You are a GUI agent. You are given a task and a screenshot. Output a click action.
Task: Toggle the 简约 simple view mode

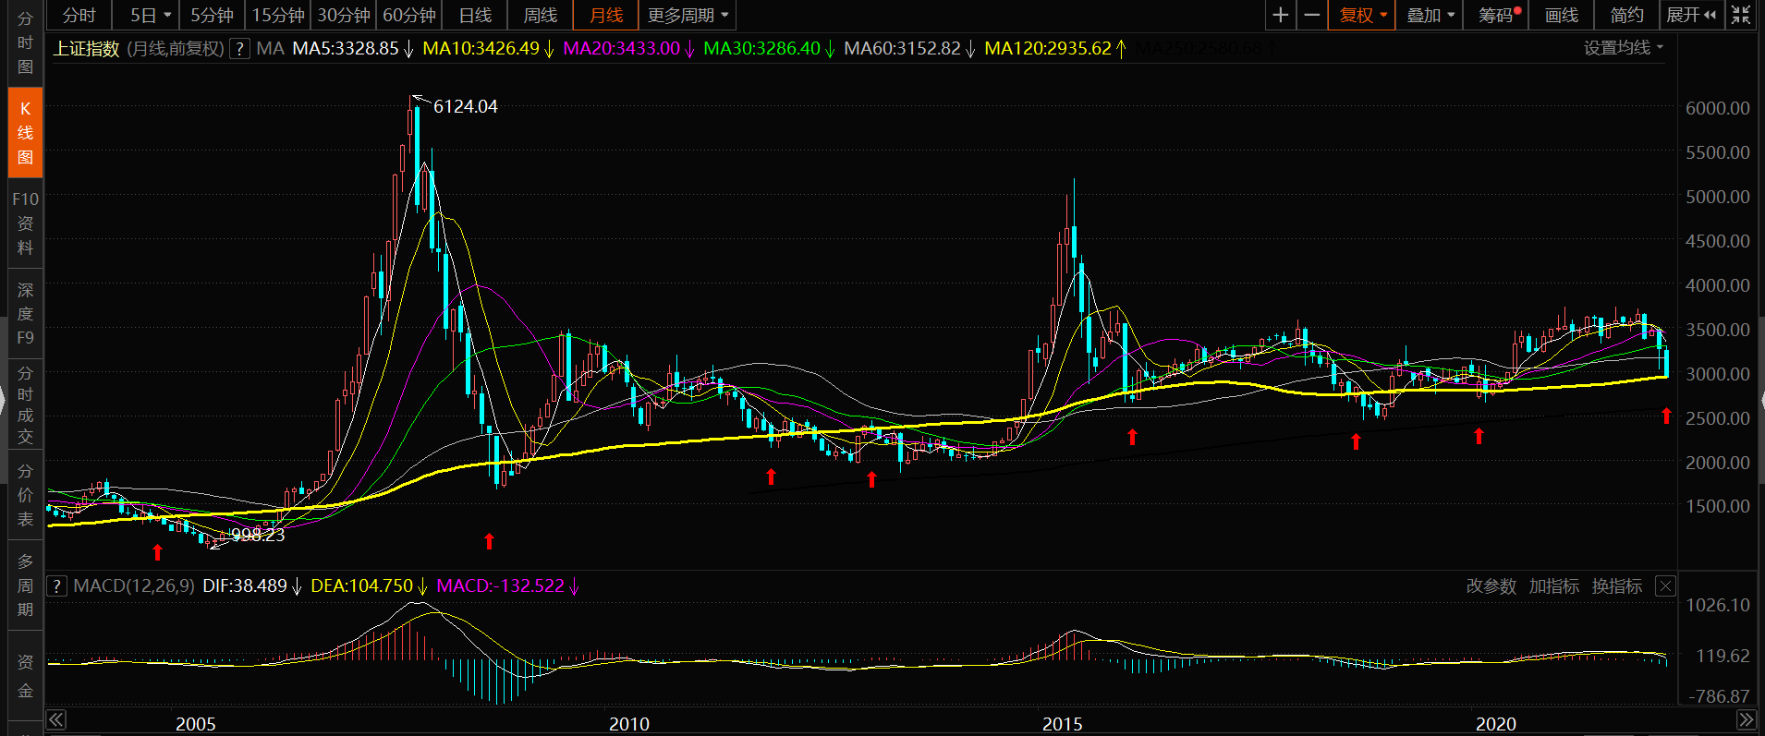pos(1626,15)
